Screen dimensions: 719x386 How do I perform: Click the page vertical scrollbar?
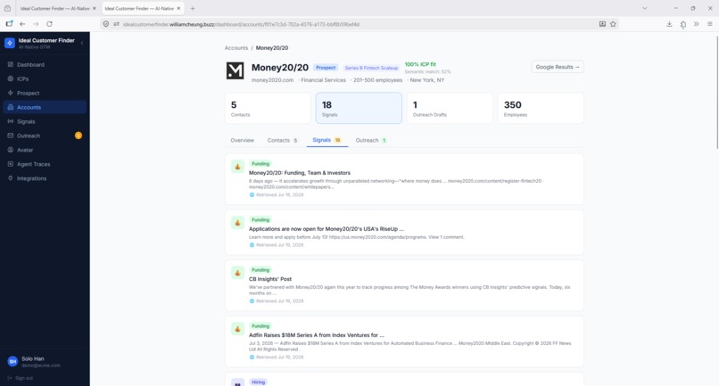click(x=717, y=92)
